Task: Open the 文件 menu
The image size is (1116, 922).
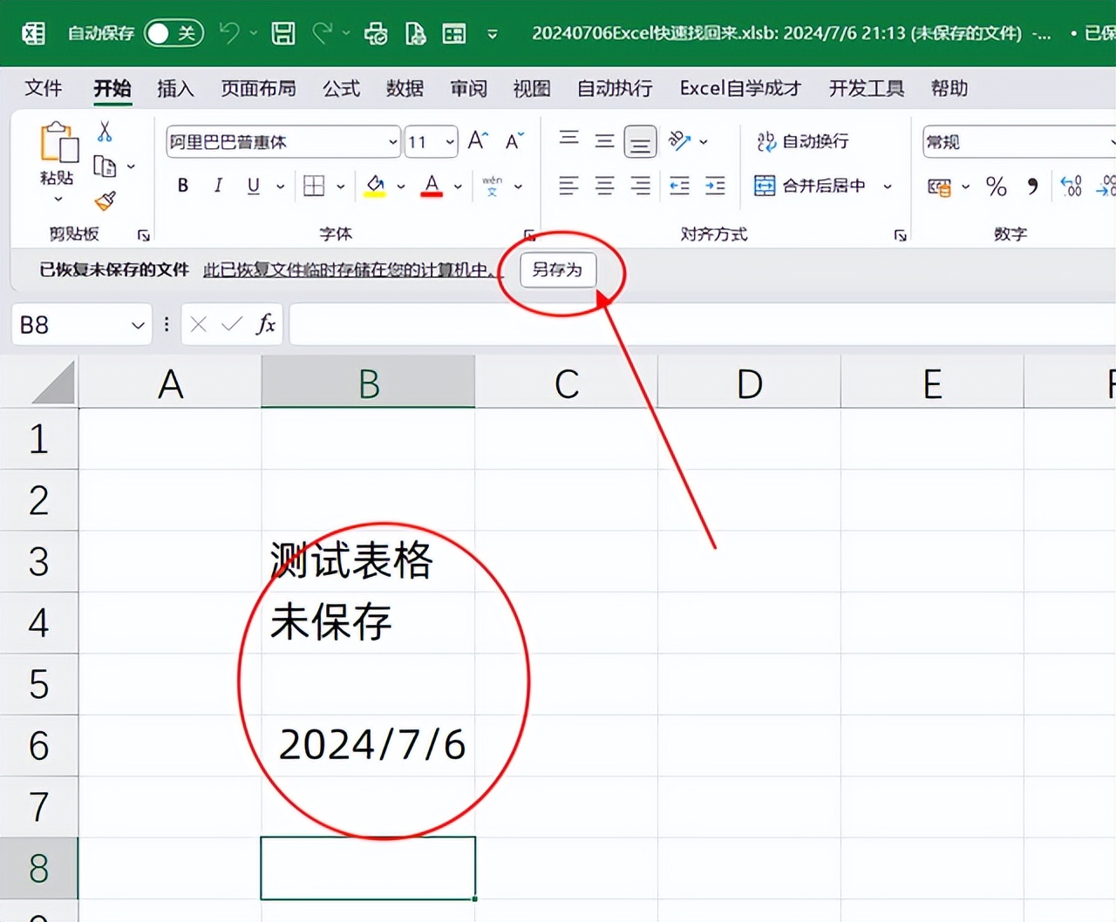Action: pyautogui.click(x=43, y=88)
